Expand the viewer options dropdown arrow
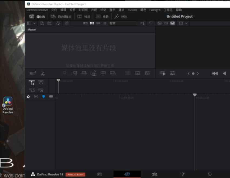 click(x=186, y=23)
